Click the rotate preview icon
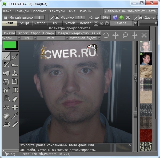This screenshot has width=160, height=158. pos(106,35)
